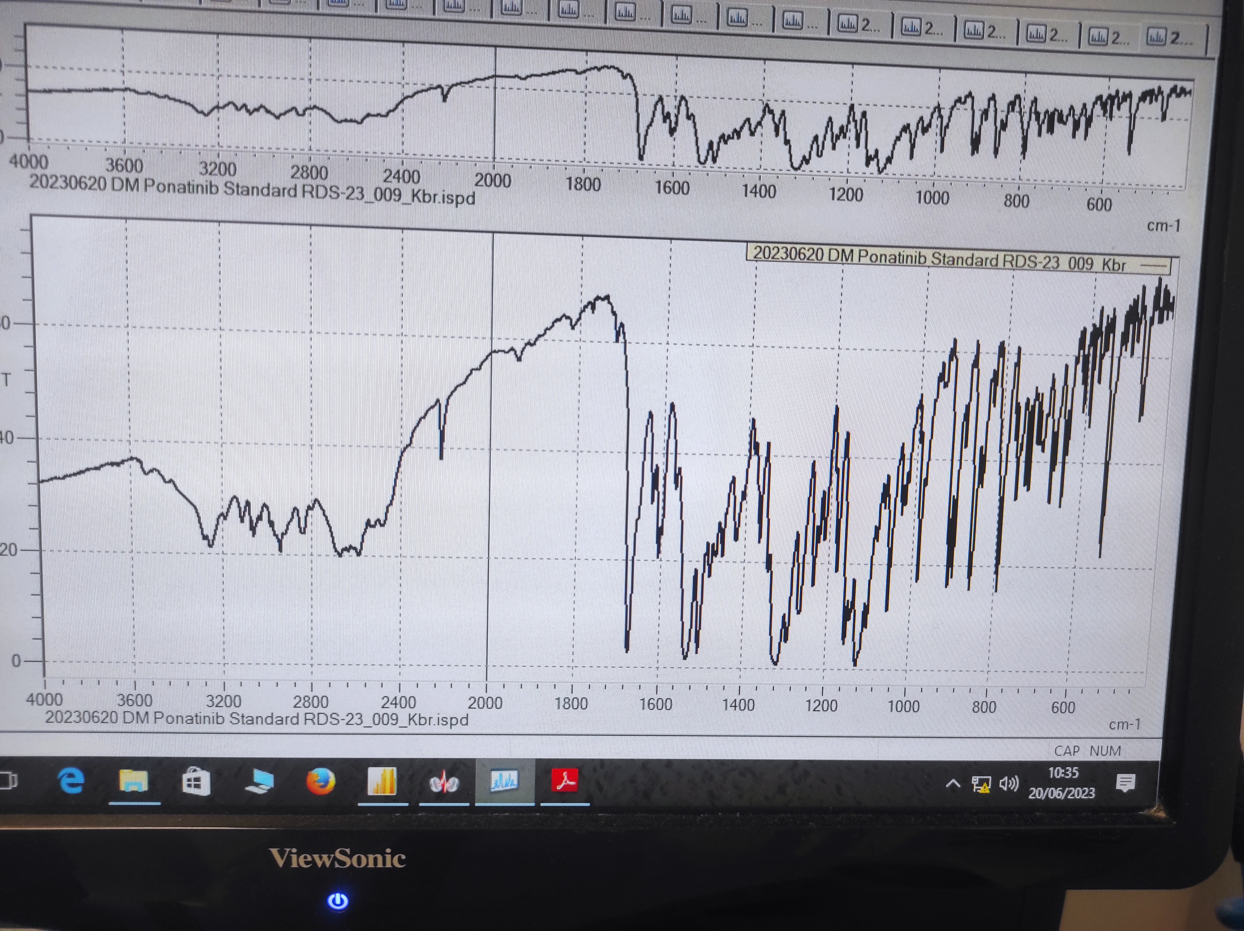This screenshot has height=931, width=1244.
Task: Switch to the orange bar-chart taskbar app
Action: pyautogui.click(x=382, y=781)
